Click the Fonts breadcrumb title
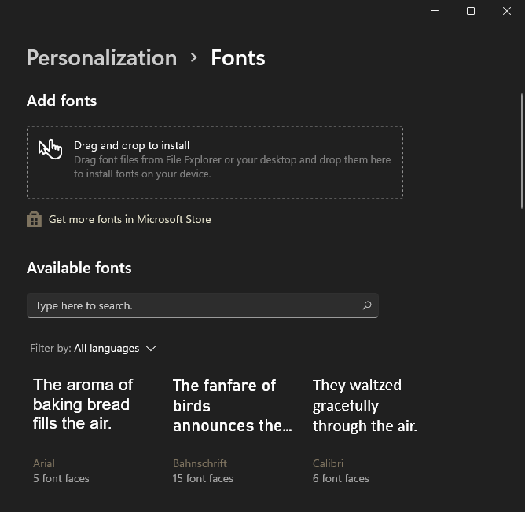525x512 pixels. pyautogui.click(x=237, y=57)
